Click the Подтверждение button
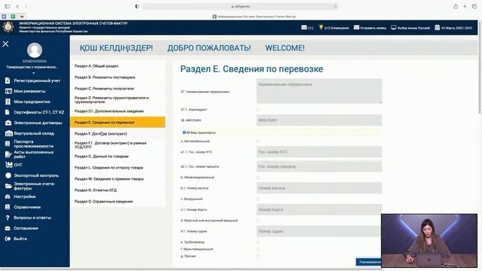Image resolution: width=482 pixels, height=271 pixels. (x=368, y=262)
